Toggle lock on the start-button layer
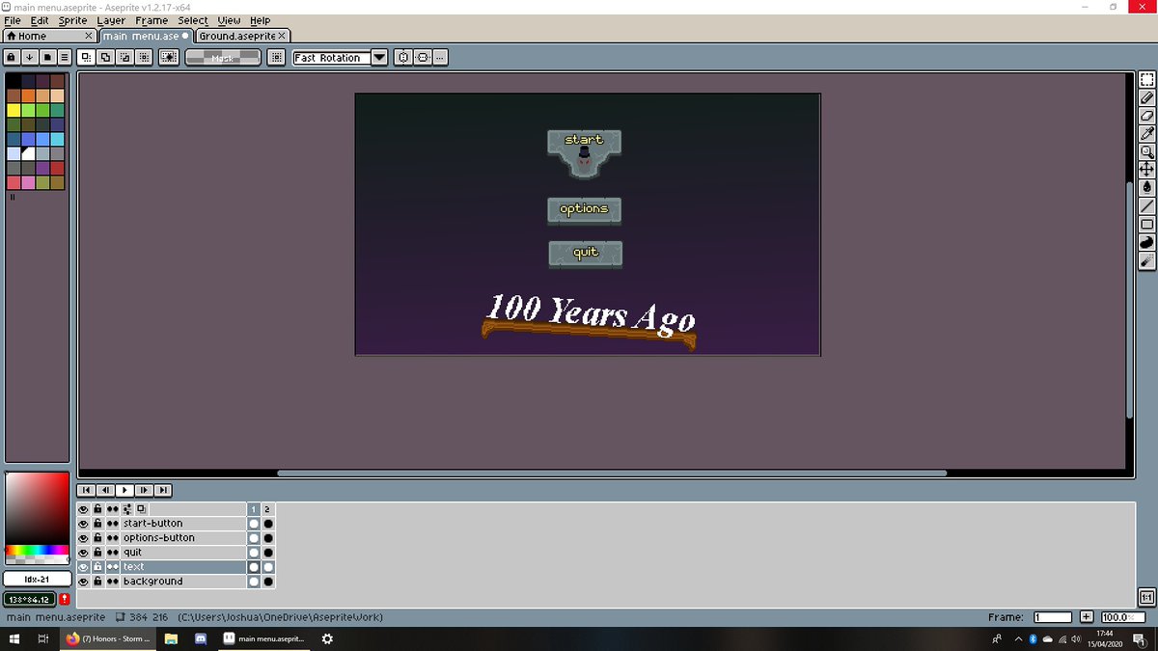This screenshot has width=1158, height=651. coord(97,524)
